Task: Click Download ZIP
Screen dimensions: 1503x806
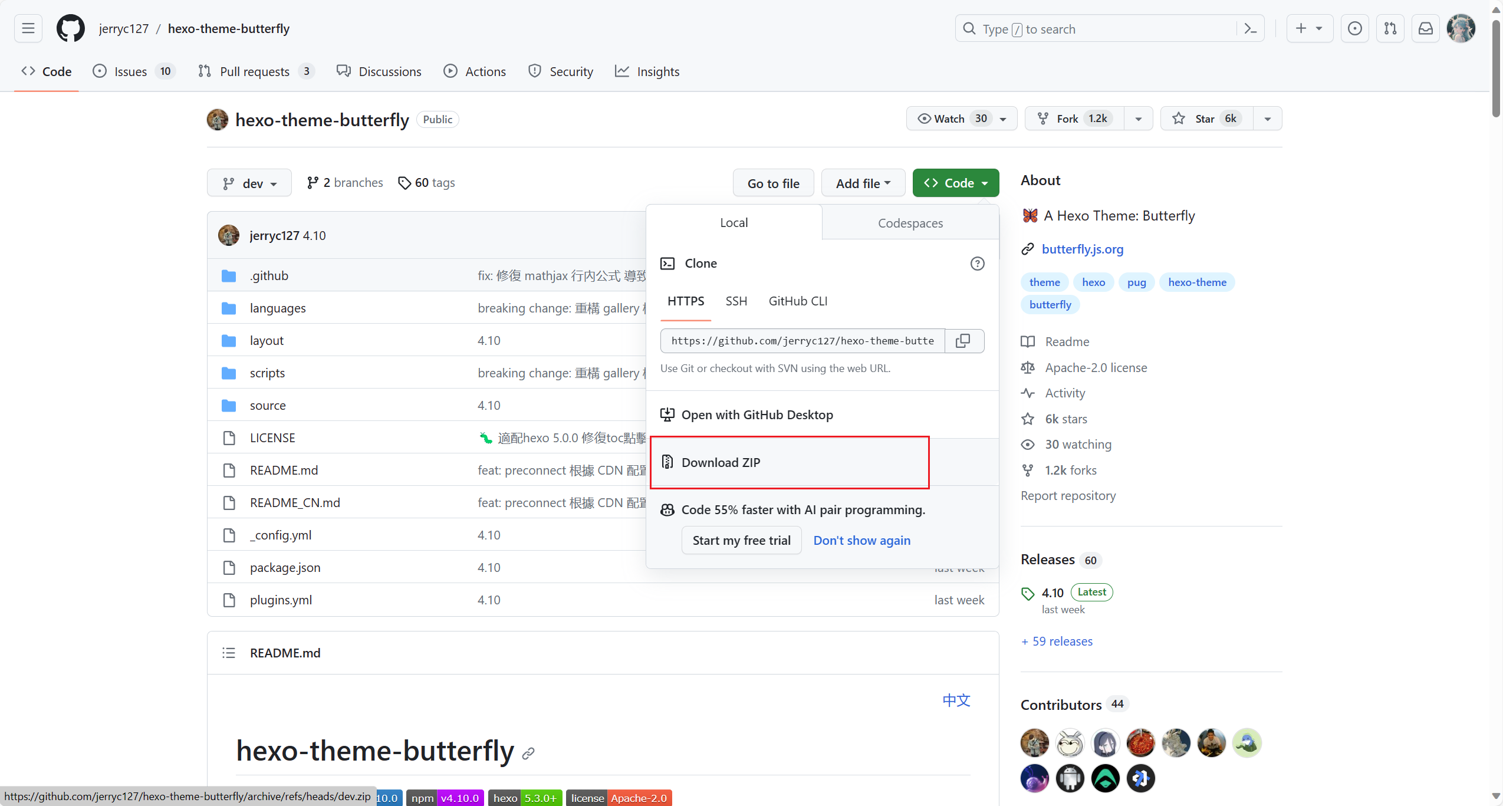Action: click(x=721, y=462)
